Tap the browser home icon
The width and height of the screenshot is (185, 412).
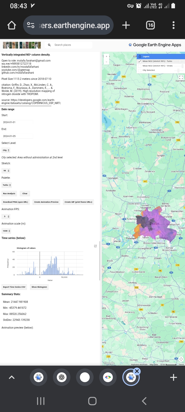coord(12,25)
